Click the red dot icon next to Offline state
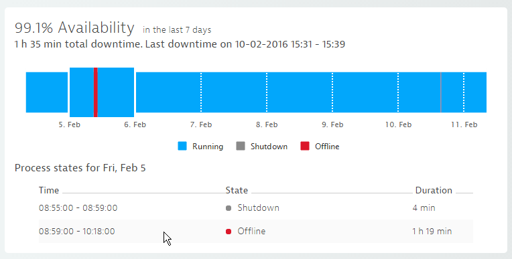Viewport: 512px width, 259px height. (x=229, y=232)
